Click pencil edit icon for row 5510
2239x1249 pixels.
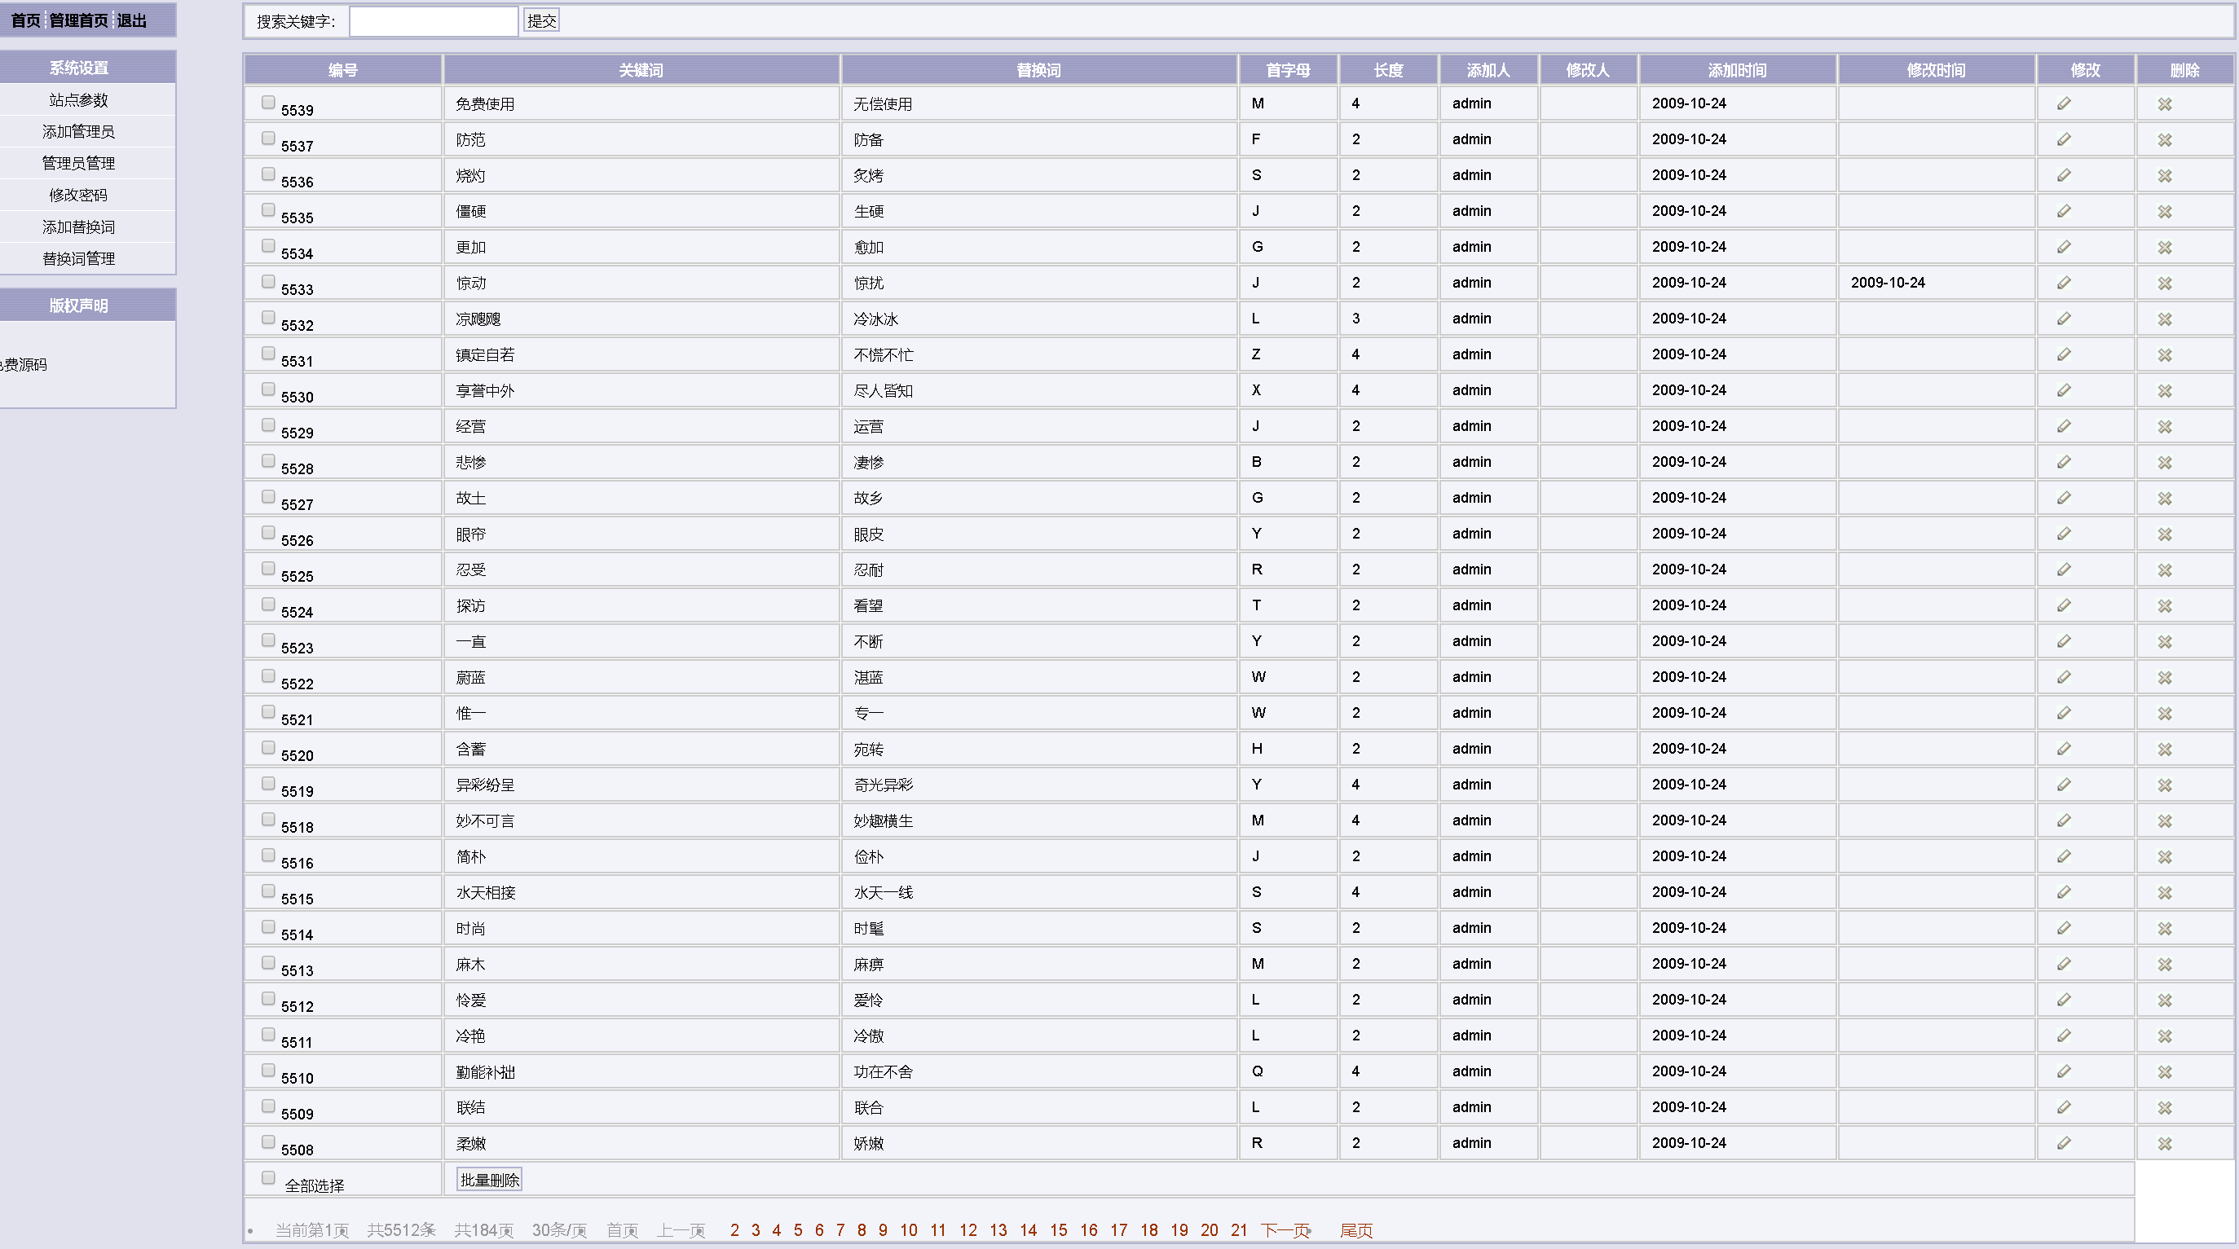(x=2064, y=1072)
